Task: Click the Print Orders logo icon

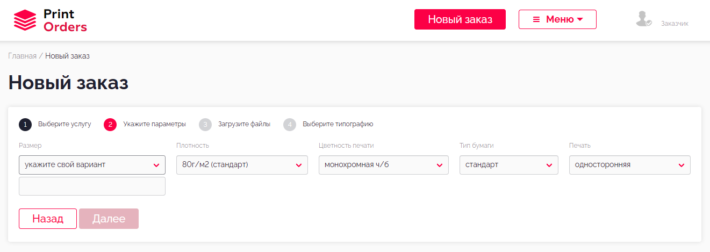Action: click(25, 20)
